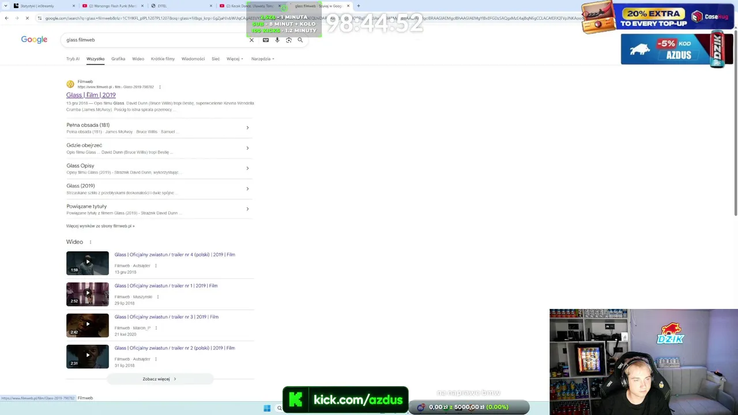
Task: Click the 20% EXTRA CaseHug ad banner
Action: tap(658, 17)
